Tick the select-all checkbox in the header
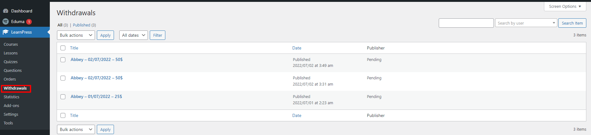The image size is (591, 135). pos(63,48)
